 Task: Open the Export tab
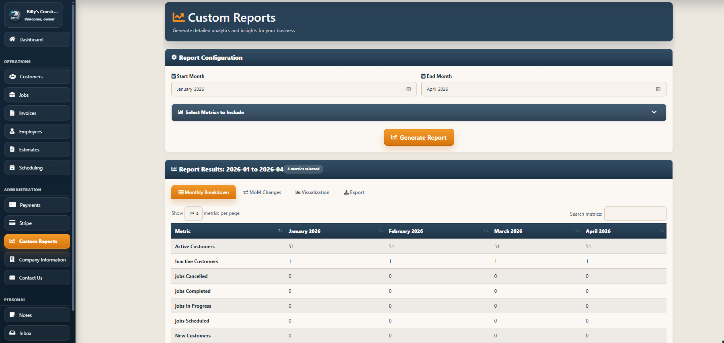point(354,192)
